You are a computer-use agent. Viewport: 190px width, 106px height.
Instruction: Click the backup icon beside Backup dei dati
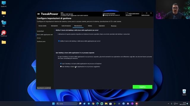[x=104, y=15]
